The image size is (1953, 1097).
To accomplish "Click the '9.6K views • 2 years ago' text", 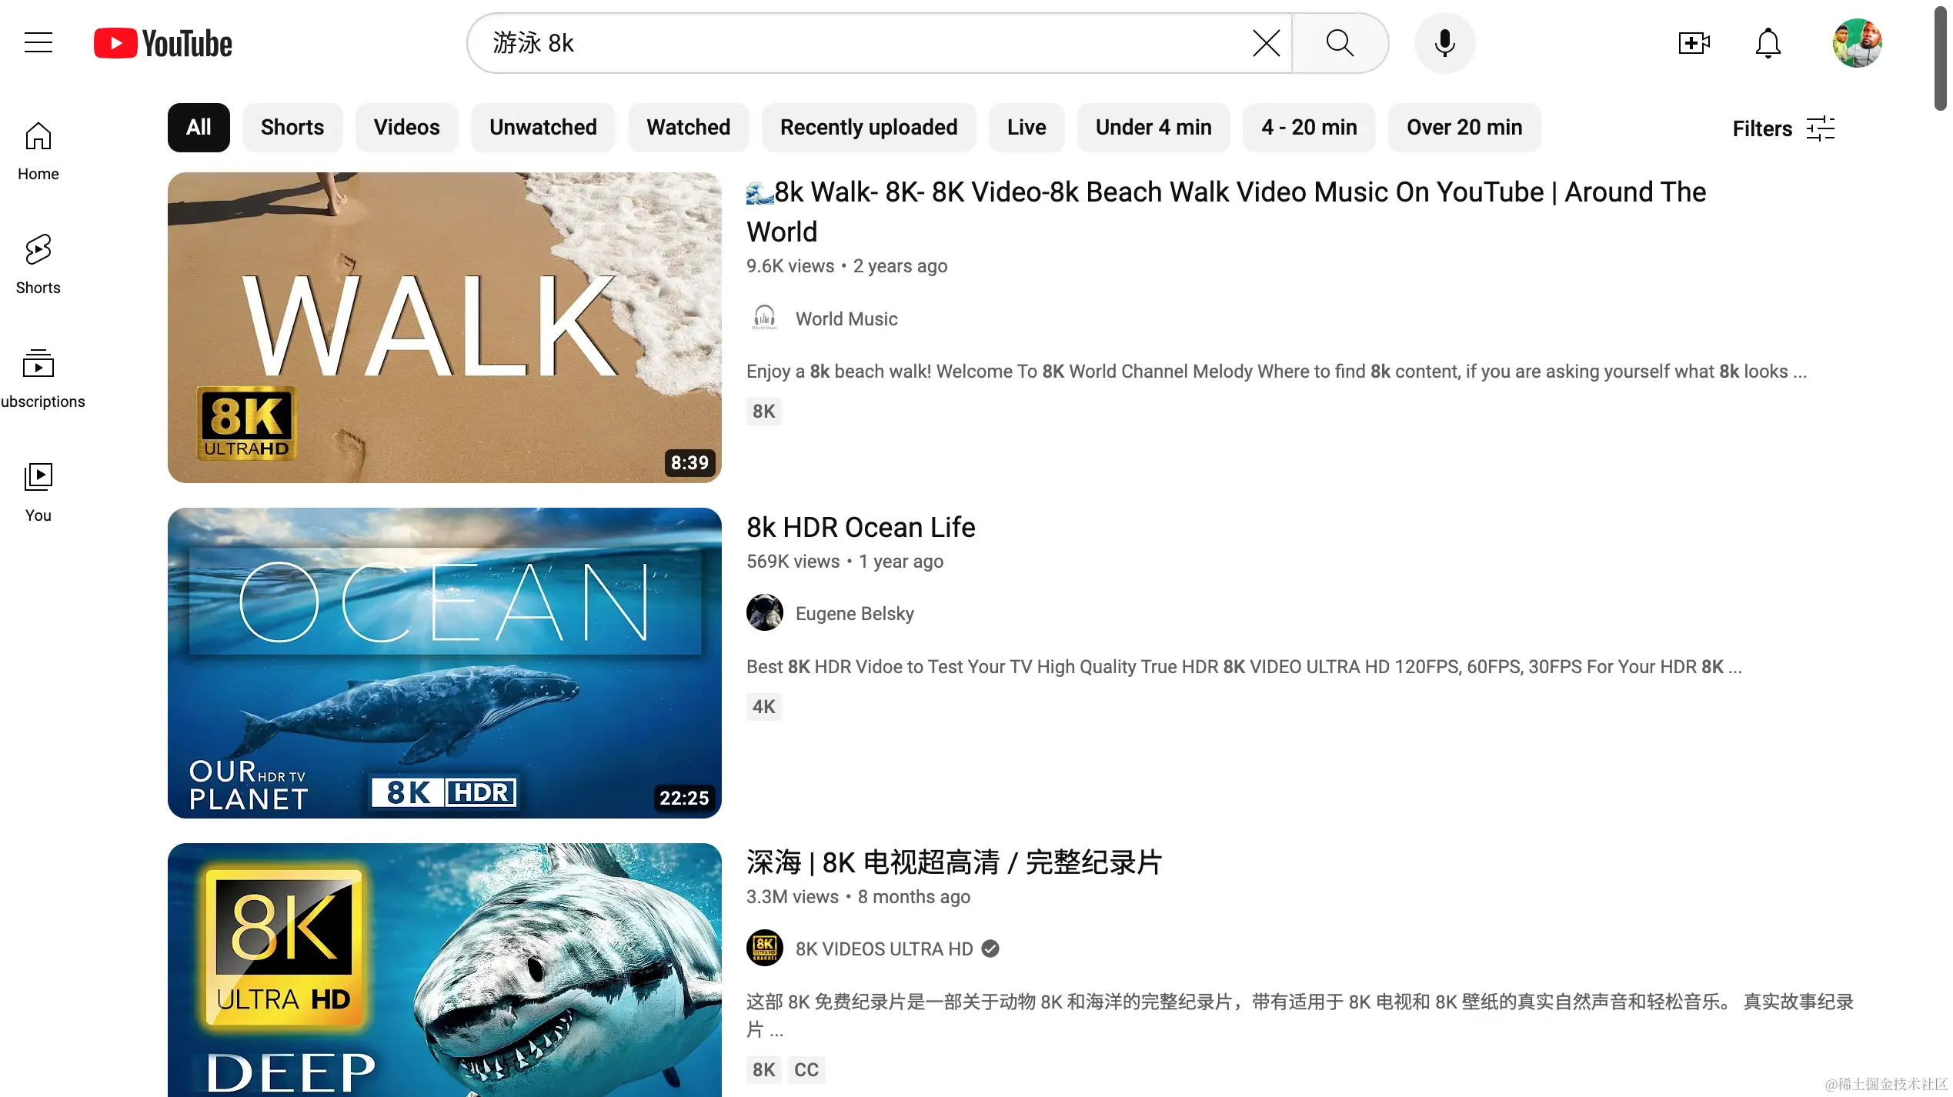I will 846,266.
